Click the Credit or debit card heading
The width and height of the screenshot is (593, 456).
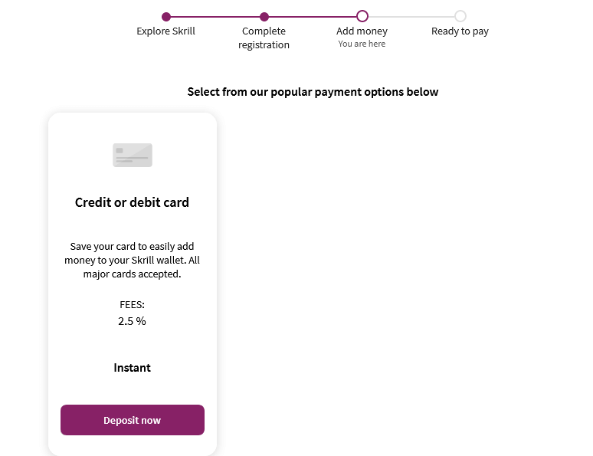coord(132,202)
